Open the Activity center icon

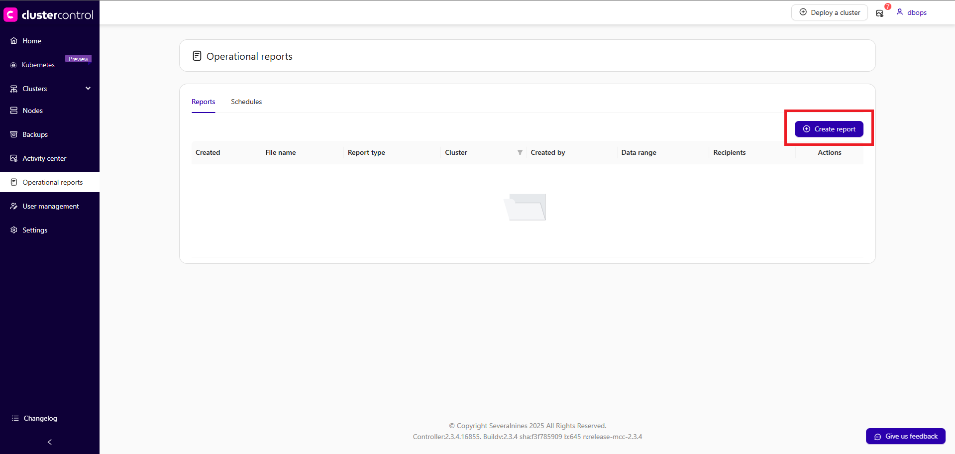pyautogui.click(x=13, y=158)
